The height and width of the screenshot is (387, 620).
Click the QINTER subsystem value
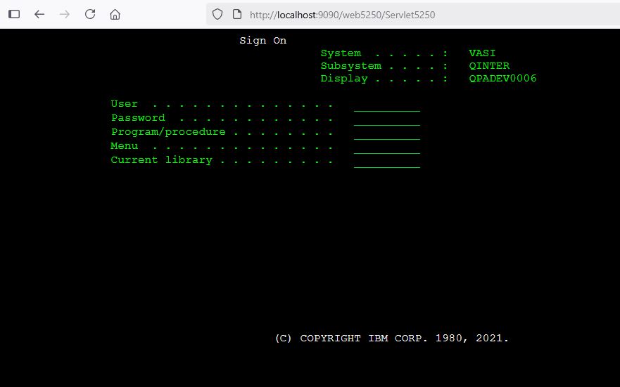coord(489,66)
